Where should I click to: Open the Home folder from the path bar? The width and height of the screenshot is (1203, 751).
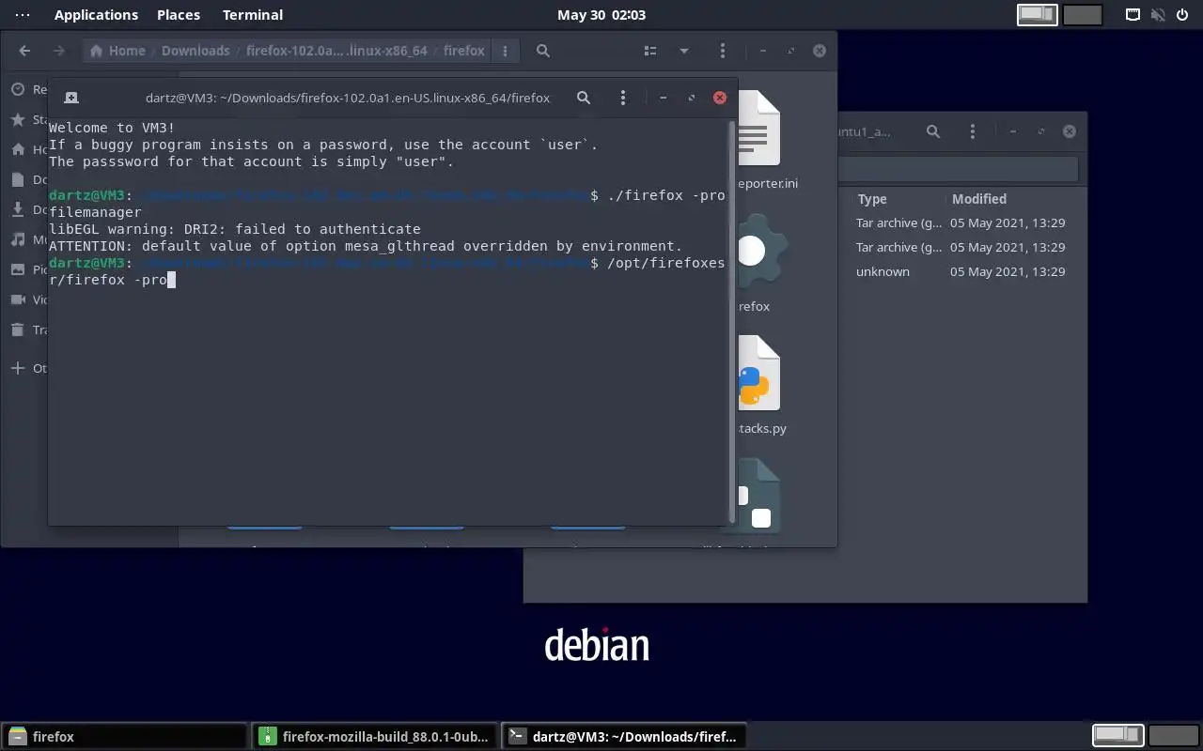[x=117, y=51]
